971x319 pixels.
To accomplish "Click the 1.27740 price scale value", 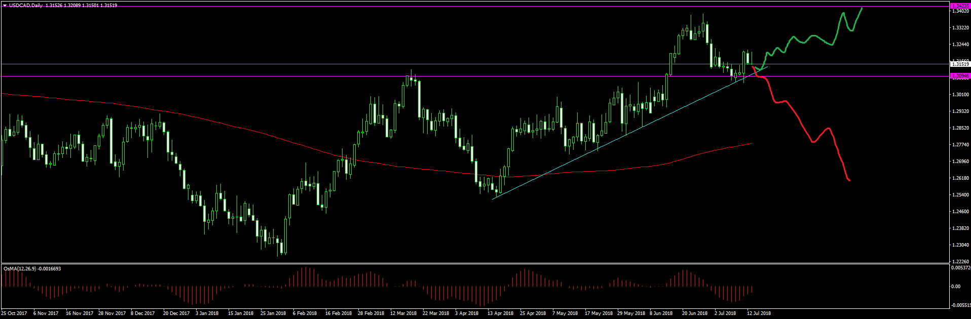I will click(960, 145).
